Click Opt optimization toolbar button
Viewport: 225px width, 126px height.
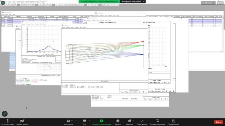tap(88, 5)
